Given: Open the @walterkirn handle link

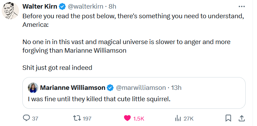Looking at the screenshot, I should 85,7.
